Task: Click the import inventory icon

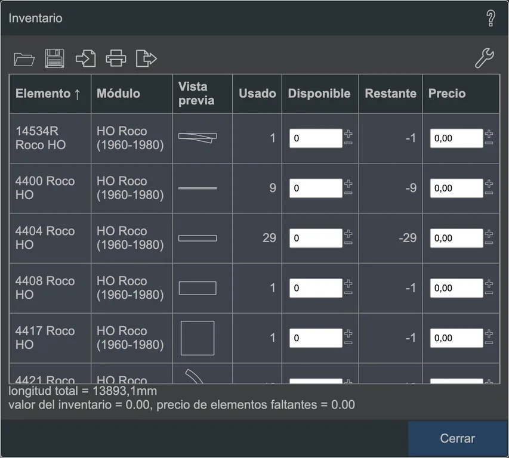Action: (x=86, y=58)
